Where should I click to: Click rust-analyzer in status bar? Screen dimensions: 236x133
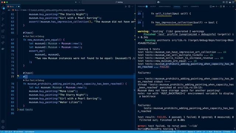click(x=29, y=132)
